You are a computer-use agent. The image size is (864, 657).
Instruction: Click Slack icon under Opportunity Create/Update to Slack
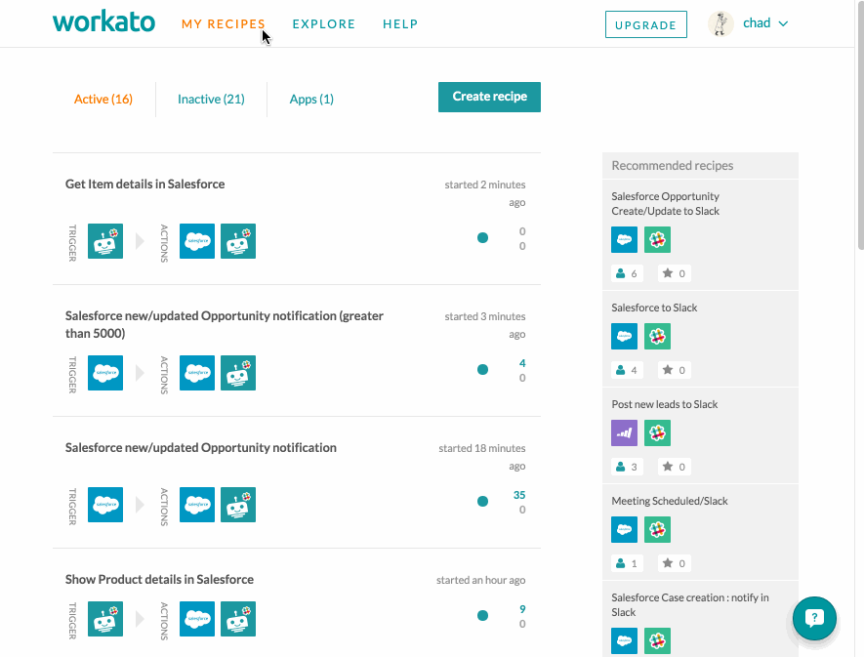click(x=657, y=240)
